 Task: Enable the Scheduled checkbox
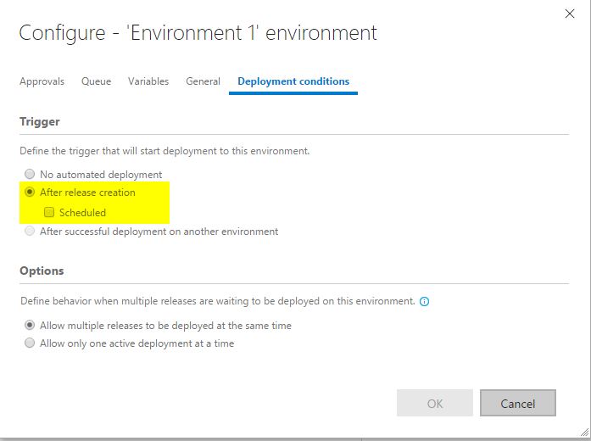(49, 213)
